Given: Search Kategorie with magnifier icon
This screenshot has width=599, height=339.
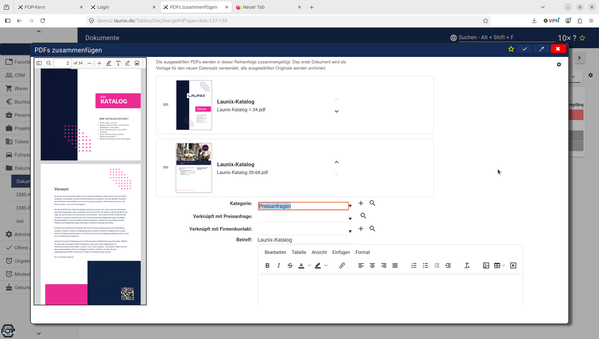Looking at the screenshot, I should pos(373,203).
